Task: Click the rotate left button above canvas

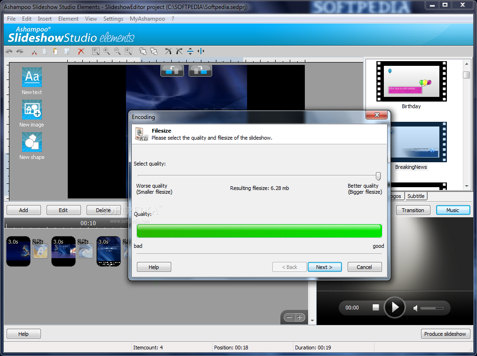Action: tap(172, 71)
